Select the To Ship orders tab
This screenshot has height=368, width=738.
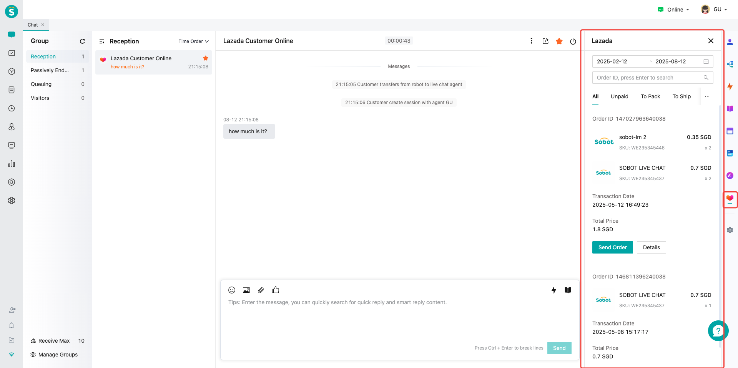[x=681, y=96]
